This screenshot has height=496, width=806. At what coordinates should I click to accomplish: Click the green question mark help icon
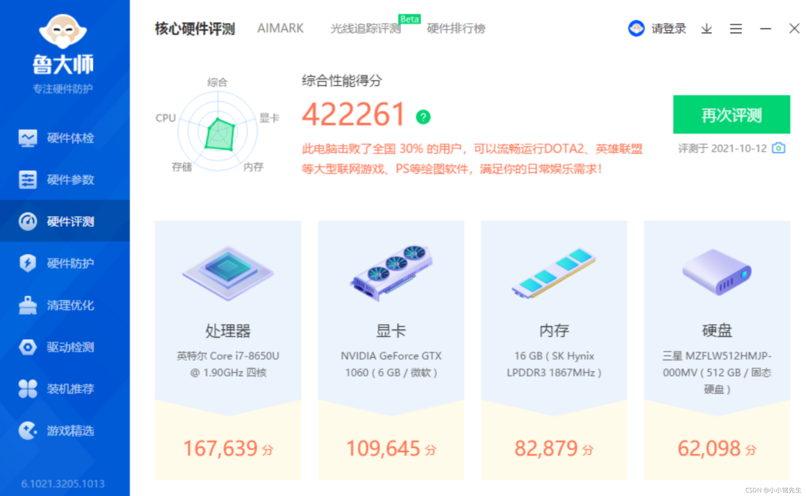[423, 117]
